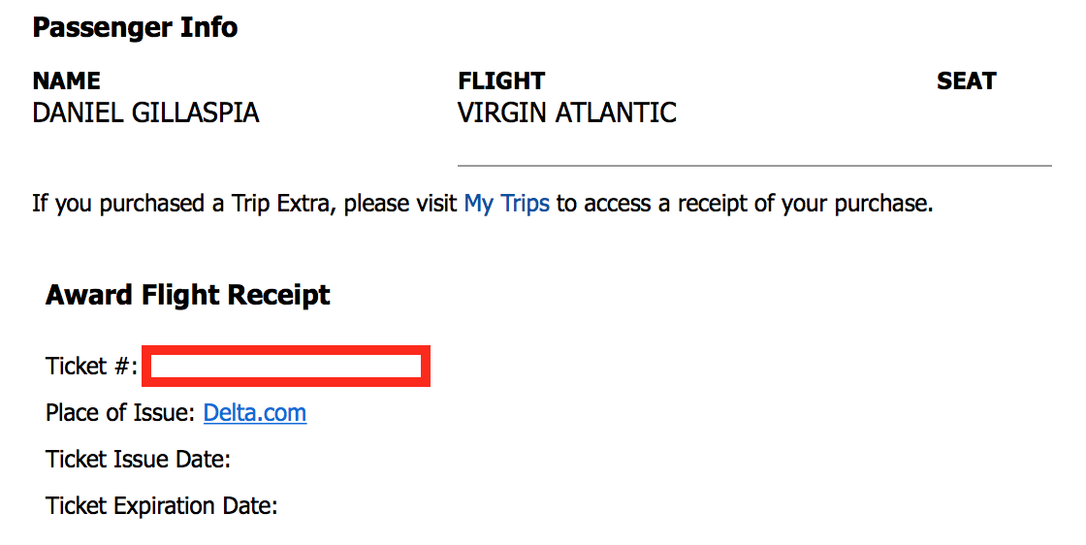The width and height of the screenshot is (1086, 545).
Task: Click the words If you purchased
Action: [117, 204]
